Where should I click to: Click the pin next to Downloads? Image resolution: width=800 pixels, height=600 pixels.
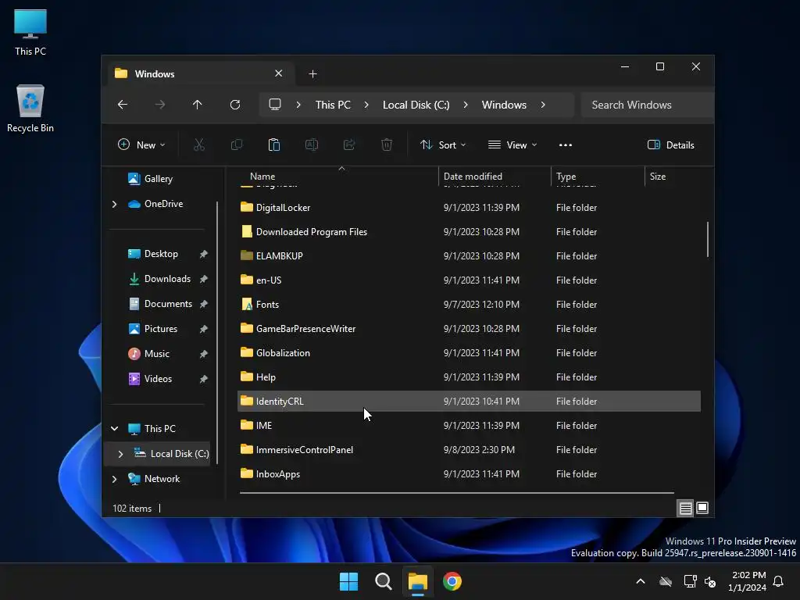pyautogui.click(x=204, y=279)
